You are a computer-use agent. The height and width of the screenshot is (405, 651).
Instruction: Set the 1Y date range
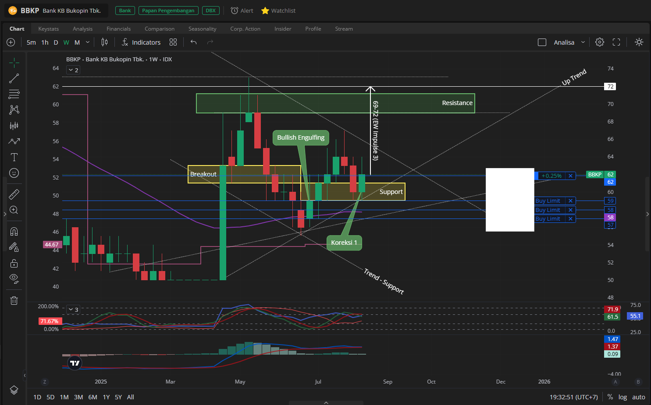pyautogui.click(x=106, y=397)
